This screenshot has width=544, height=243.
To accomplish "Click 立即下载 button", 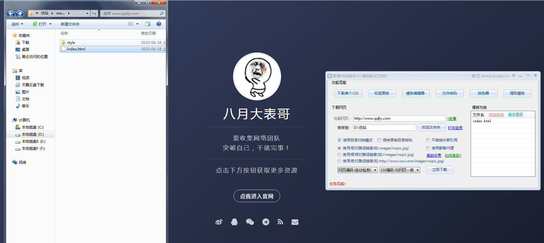I will click(440, 170).
